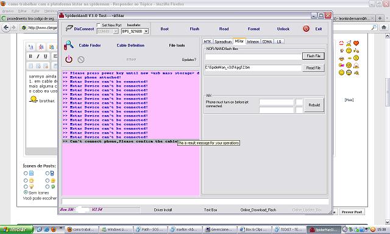The image size is (390, 234).
Task: Open the baudrate BPS_921600 dropdown
Action: (x=146, y=31)
